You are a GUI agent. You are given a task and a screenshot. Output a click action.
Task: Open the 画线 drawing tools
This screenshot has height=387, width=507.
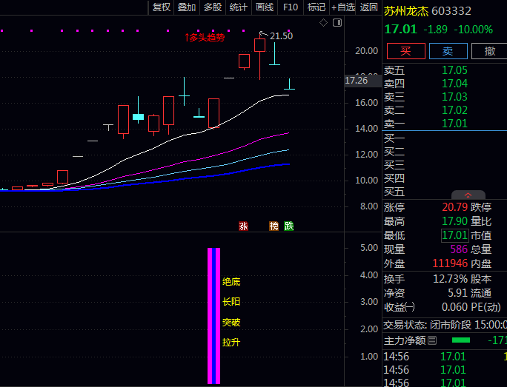point(265,7)
